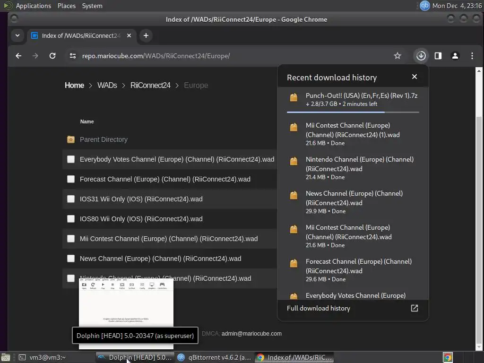The image size is (484, 363).
Task: Check the News Channel file checkbox
Action: [x=71, y=259]
